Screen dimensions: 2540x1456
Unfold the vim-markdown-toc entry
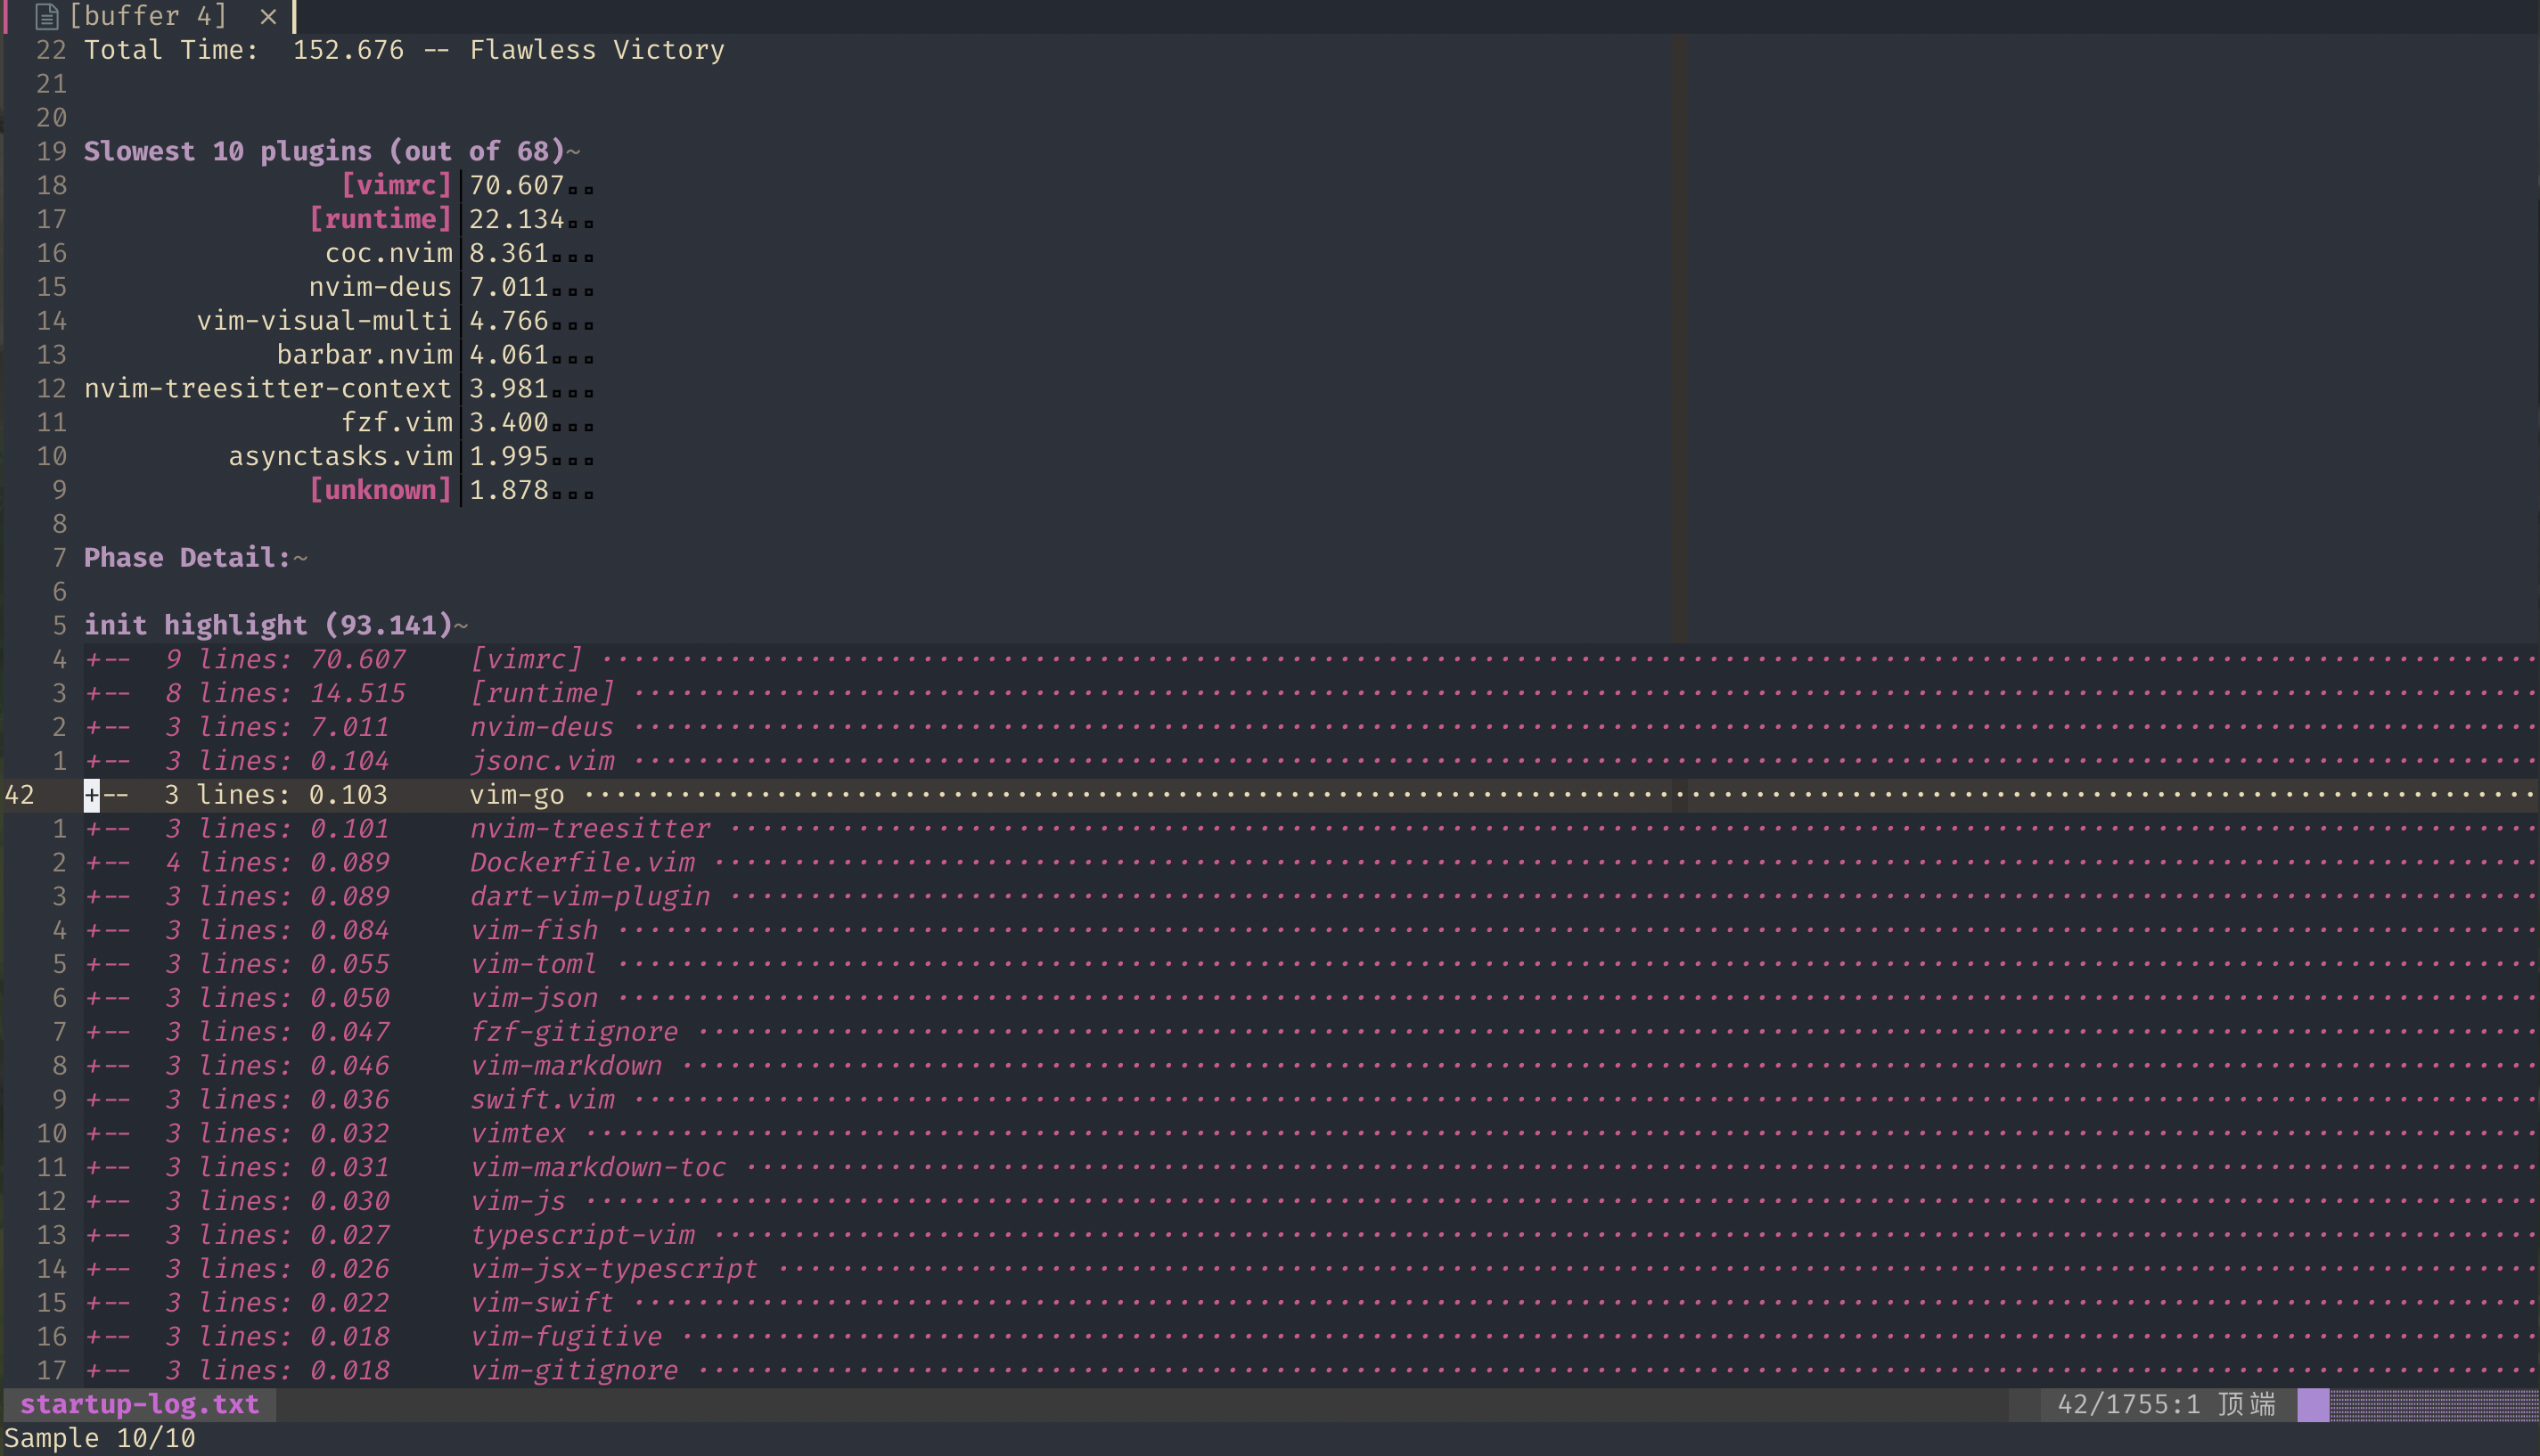pos(92,1168)
